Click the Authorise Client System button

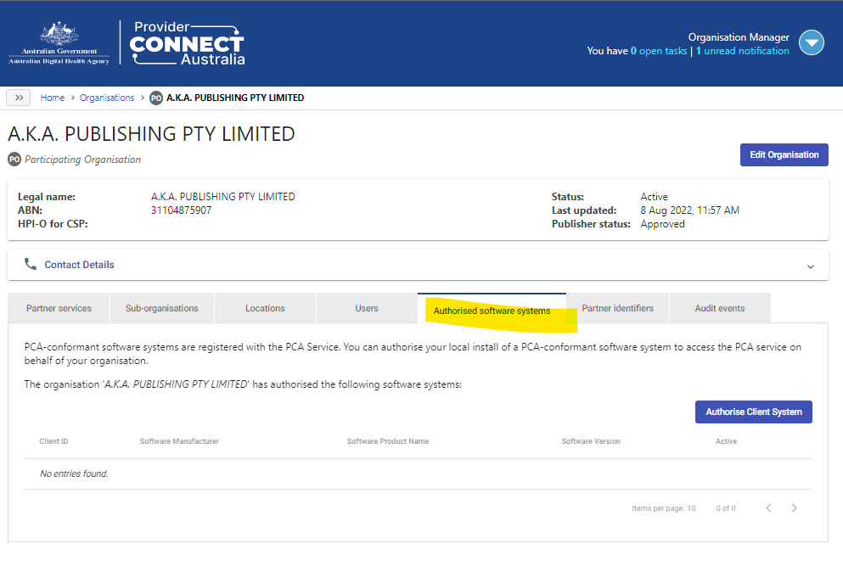[x=753, y=412]
